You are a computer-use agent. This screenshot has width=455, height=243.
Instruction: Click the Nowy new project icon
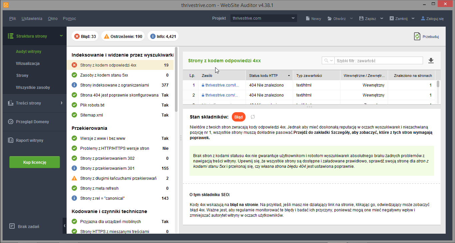308,19
